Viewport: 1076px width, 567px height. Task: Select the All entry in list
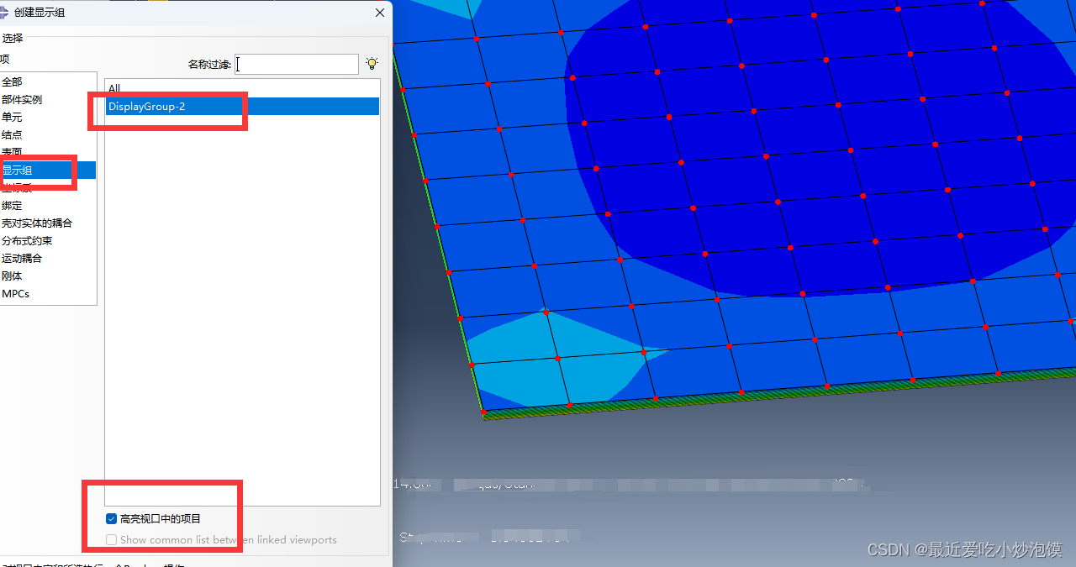114,88
